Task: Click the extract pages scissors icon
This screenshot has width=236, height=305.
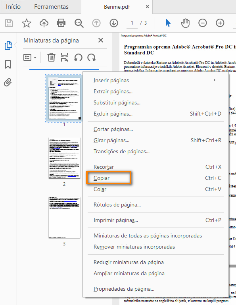Action: click(64, 57)
